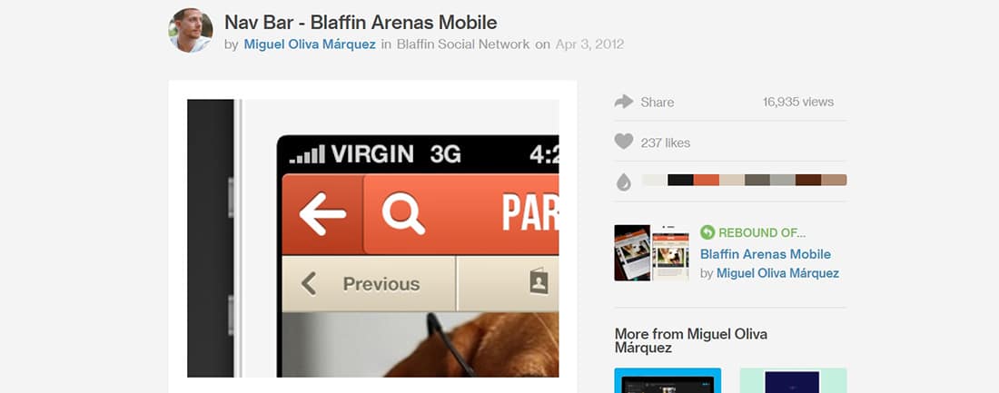This screenshot has width=999, height=393.
Task: Click the color palette droplet icon
Action: click(x=624, y=182)
